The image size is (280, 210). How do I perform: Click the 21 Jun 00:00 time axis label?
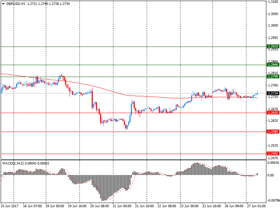[122, 206]
